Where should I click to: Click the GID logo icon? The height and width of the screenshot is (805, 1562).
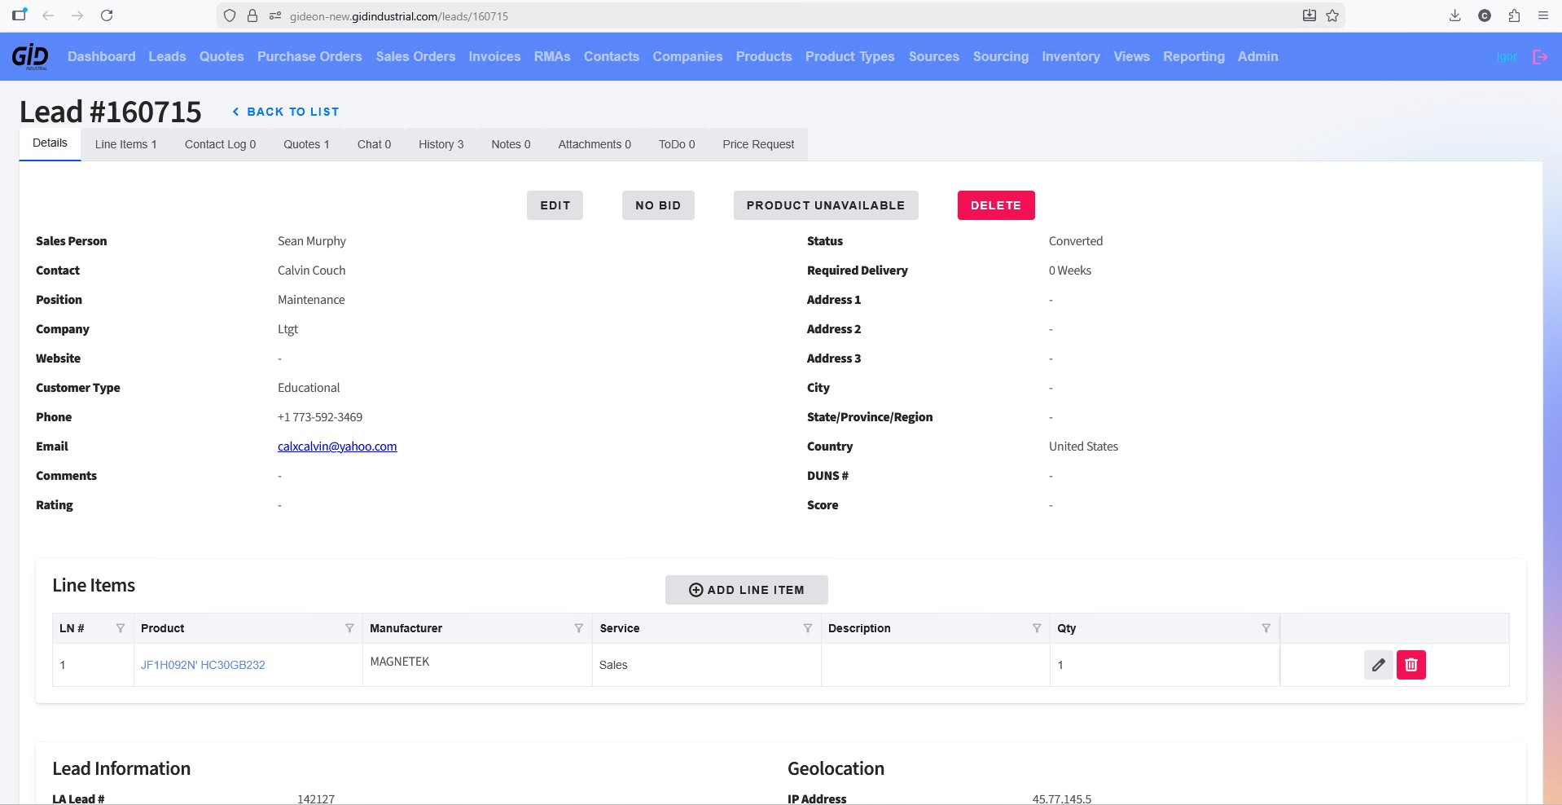click(30, 56)
